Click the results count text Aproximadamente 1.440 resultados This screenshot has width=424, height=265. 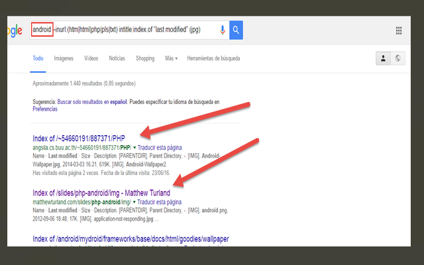[x=84, y=83]
